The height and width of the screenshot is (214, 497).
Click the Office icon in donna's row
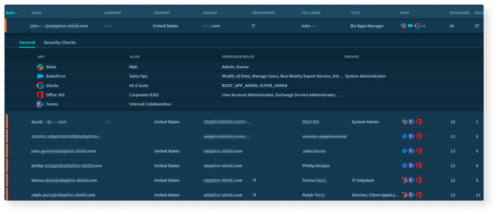[419, 180]
